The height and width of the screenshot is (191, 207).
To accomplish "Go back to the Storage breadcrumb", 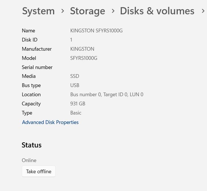I will click(x=87, y=11).
